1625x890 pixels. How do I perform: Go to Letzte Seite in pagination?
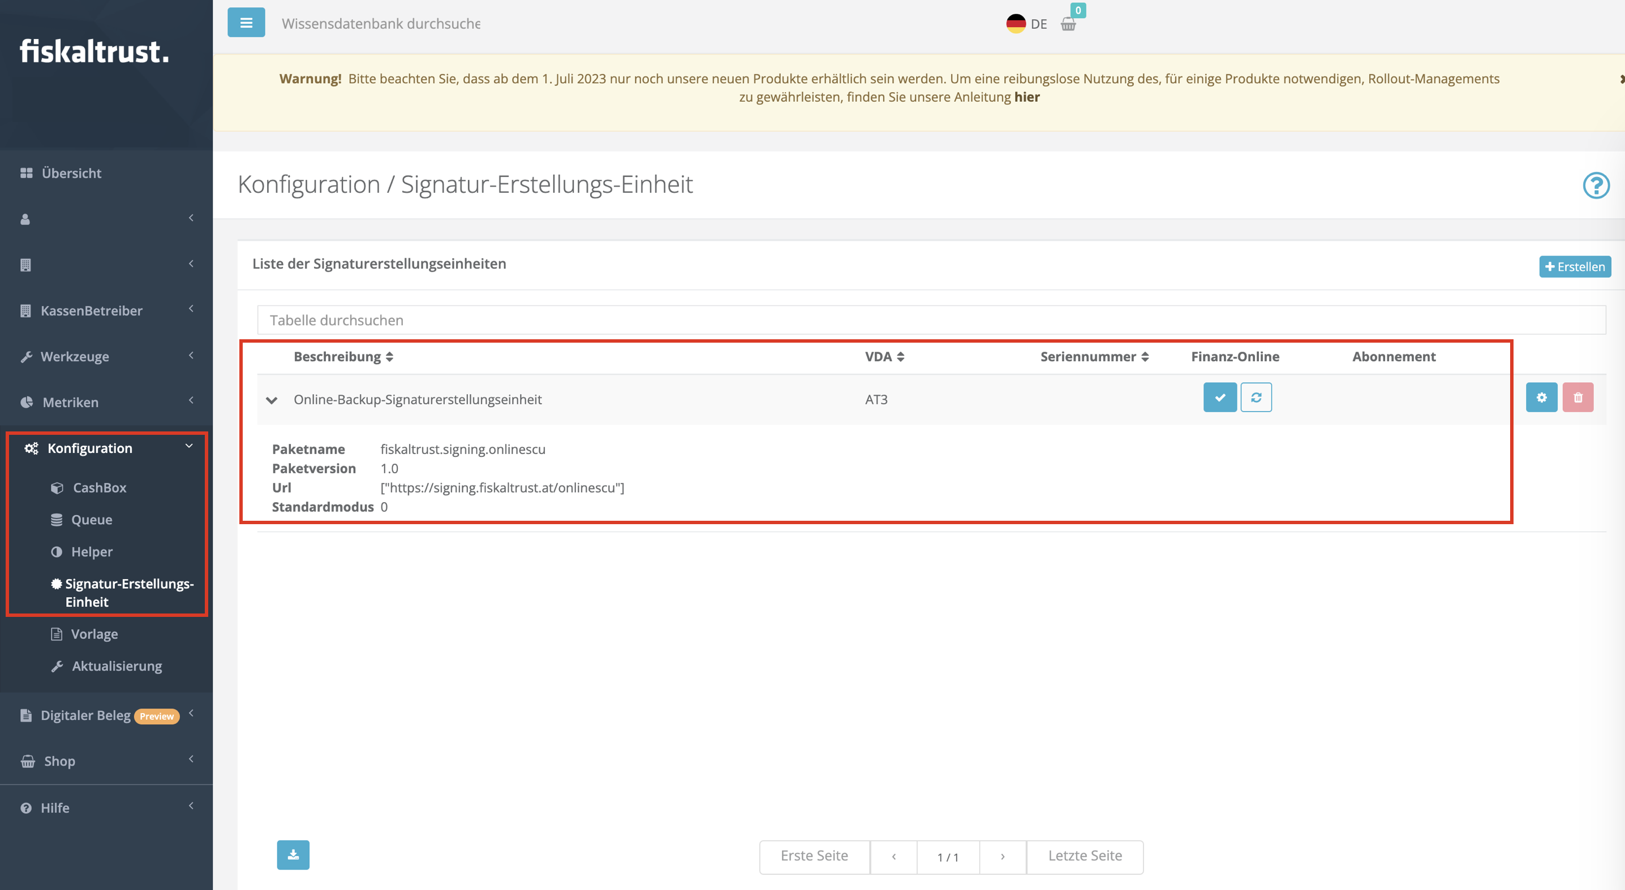point(1085,856)
